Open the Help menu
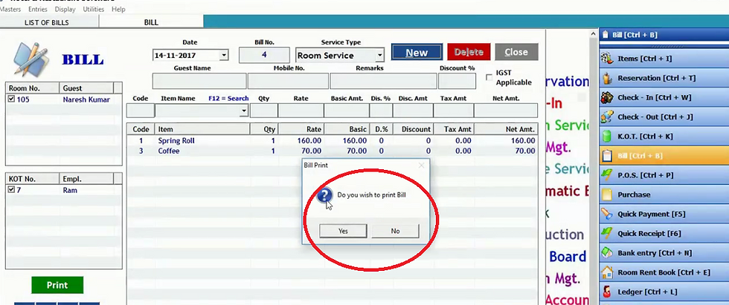The image size is (729, 305). [118, 9]
